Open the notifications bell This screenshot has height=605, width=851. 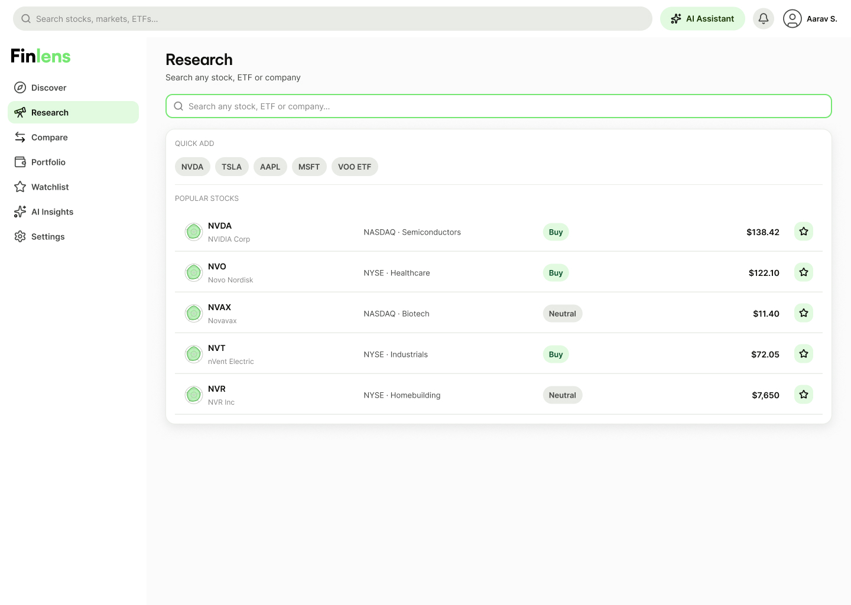tap(764, 19)
